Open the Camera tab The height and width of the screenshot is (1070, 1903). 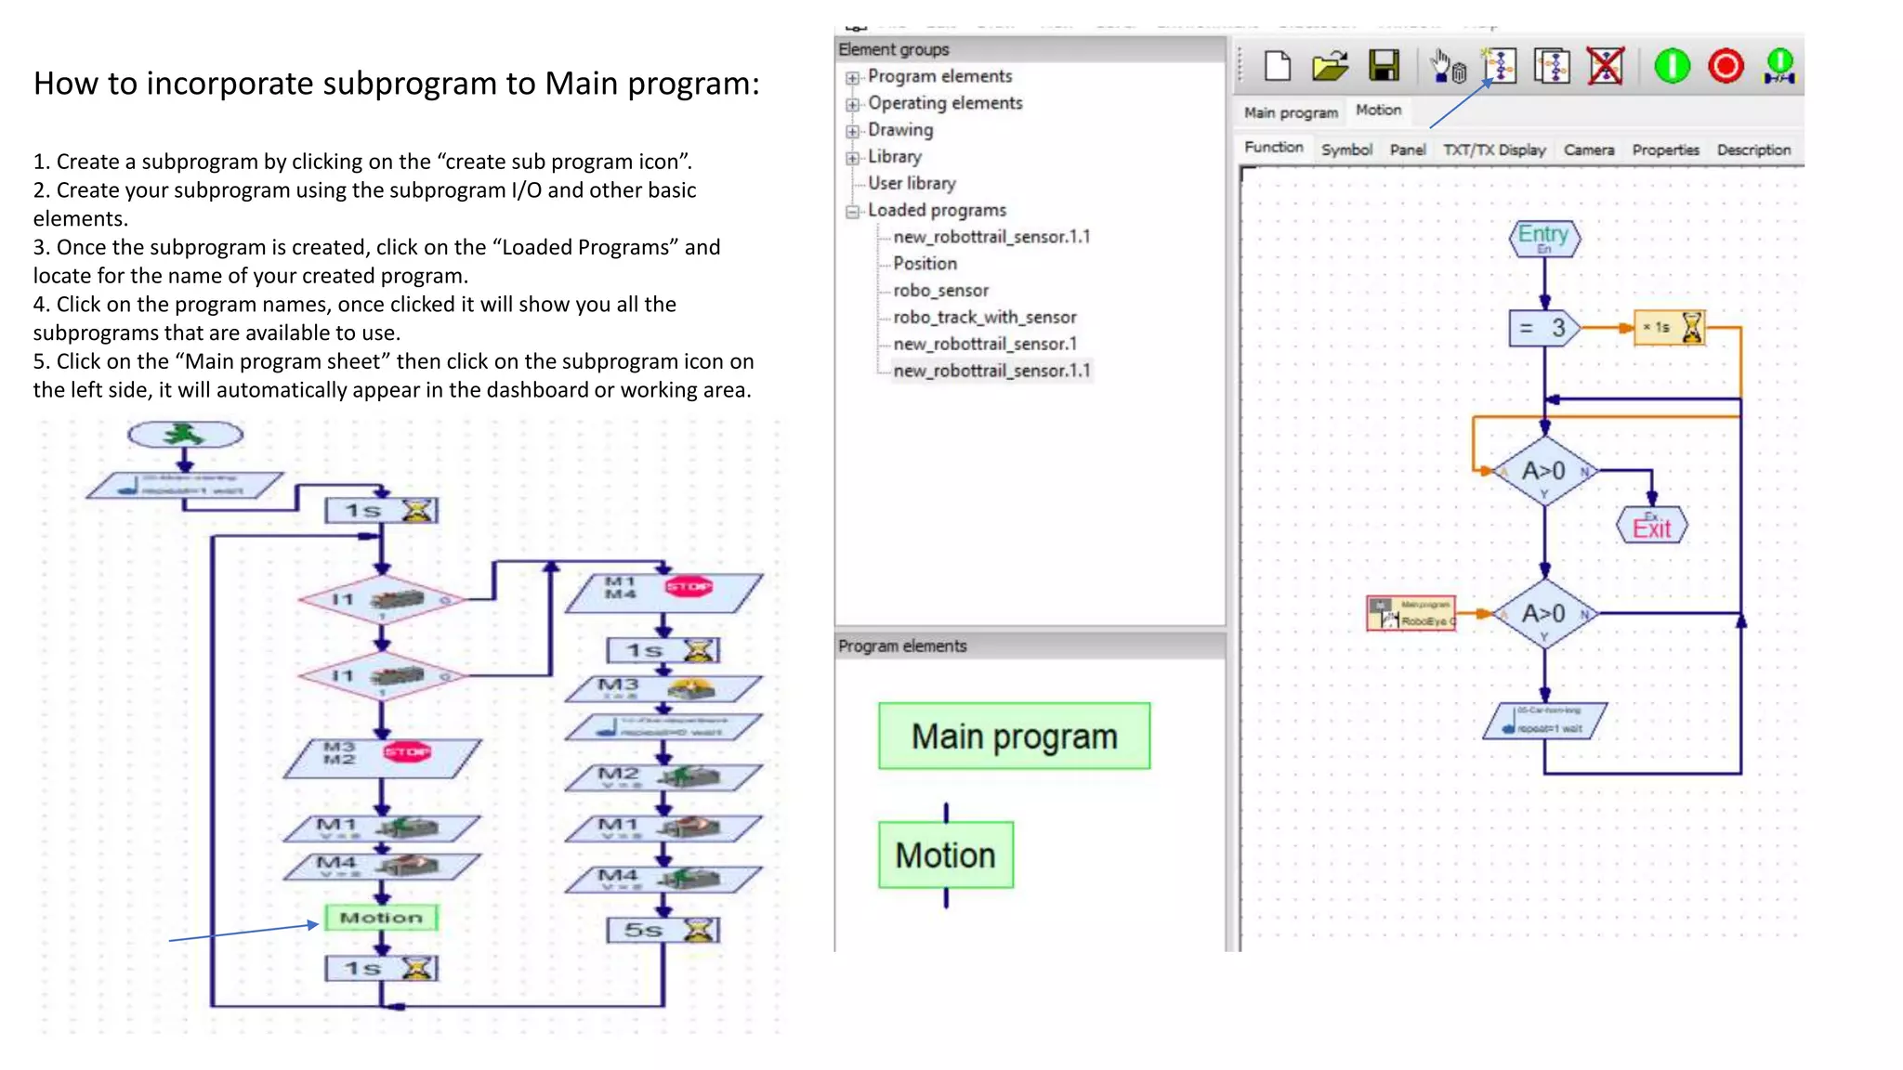tap(1588, 150)
